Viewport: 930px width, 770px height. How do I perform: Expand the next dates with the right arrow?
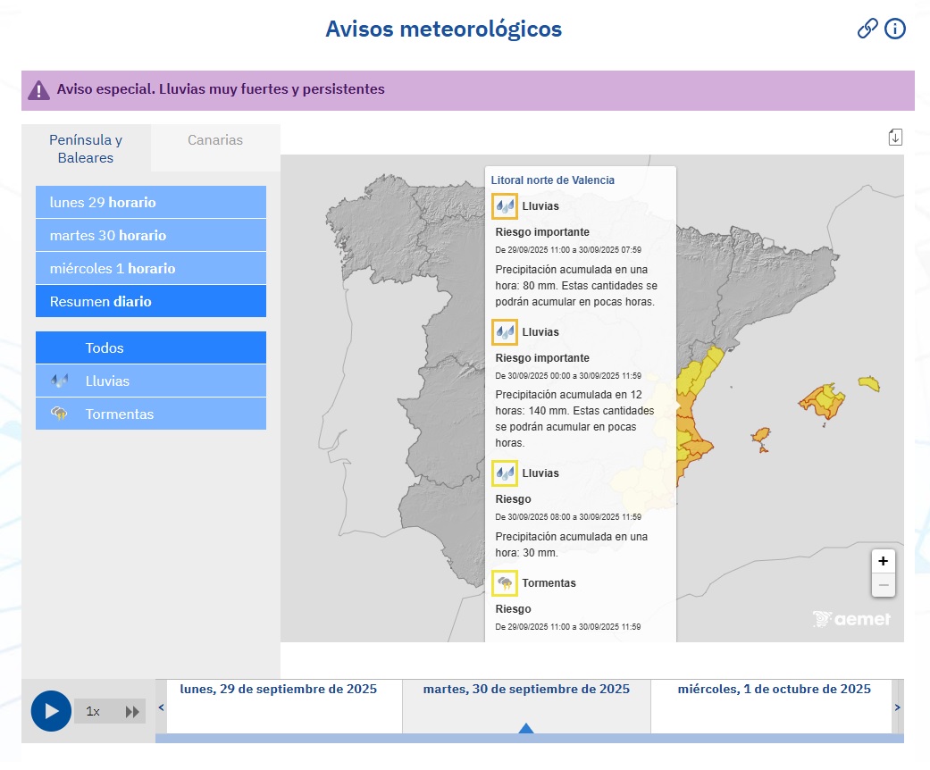tap(898, 706)
